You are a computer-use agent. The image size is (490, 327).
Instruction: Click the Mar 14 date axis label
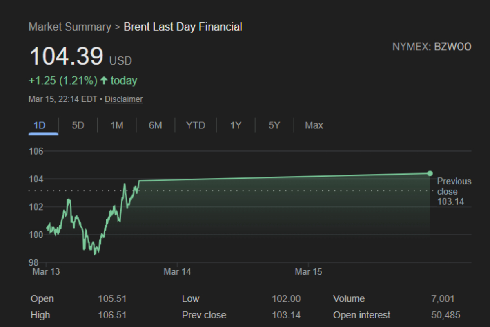[177, 271]
